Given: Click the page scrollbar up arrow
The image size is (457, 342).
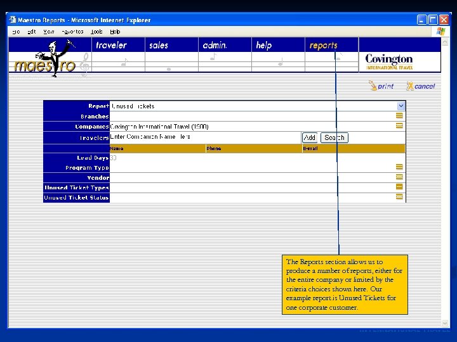Looking at the screenshot, I should click(445, 42).
